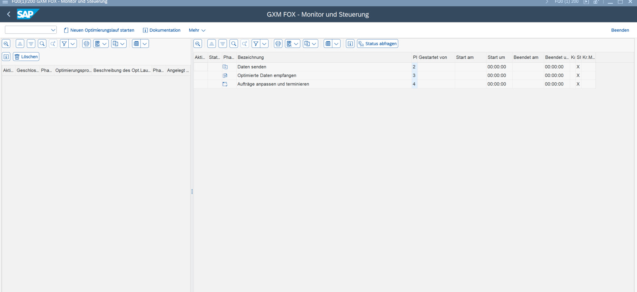Screen dimensions: 637x292
Task: Click the print icon in right pane toolbar
Action: click(x=278, y=44)
